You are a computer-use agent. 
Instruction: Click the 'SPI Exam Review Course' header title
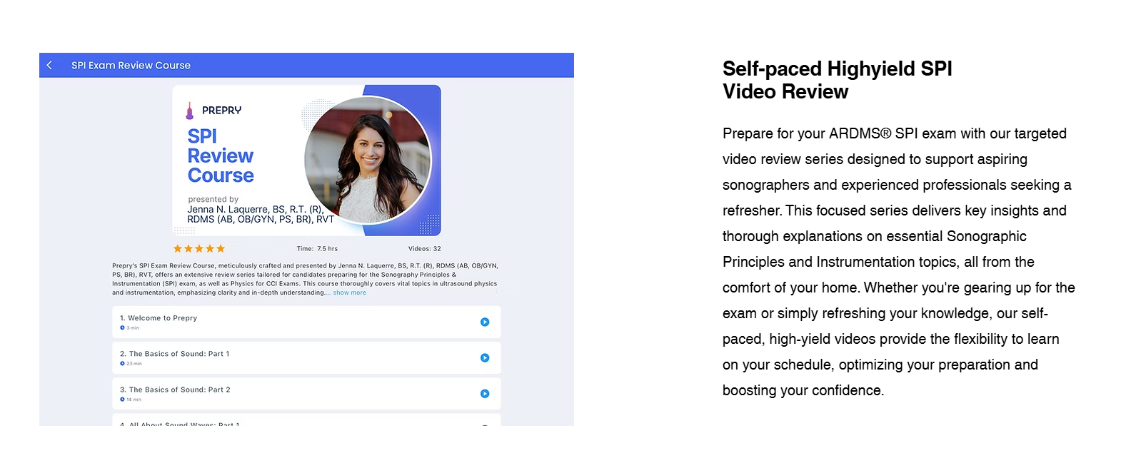point(131,65)
